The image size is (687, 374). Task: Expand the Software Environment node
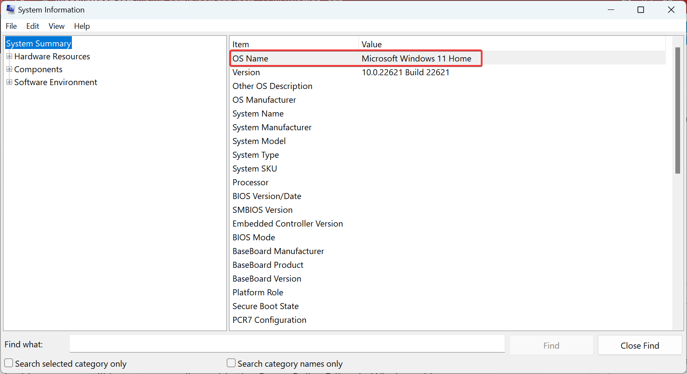9,82
